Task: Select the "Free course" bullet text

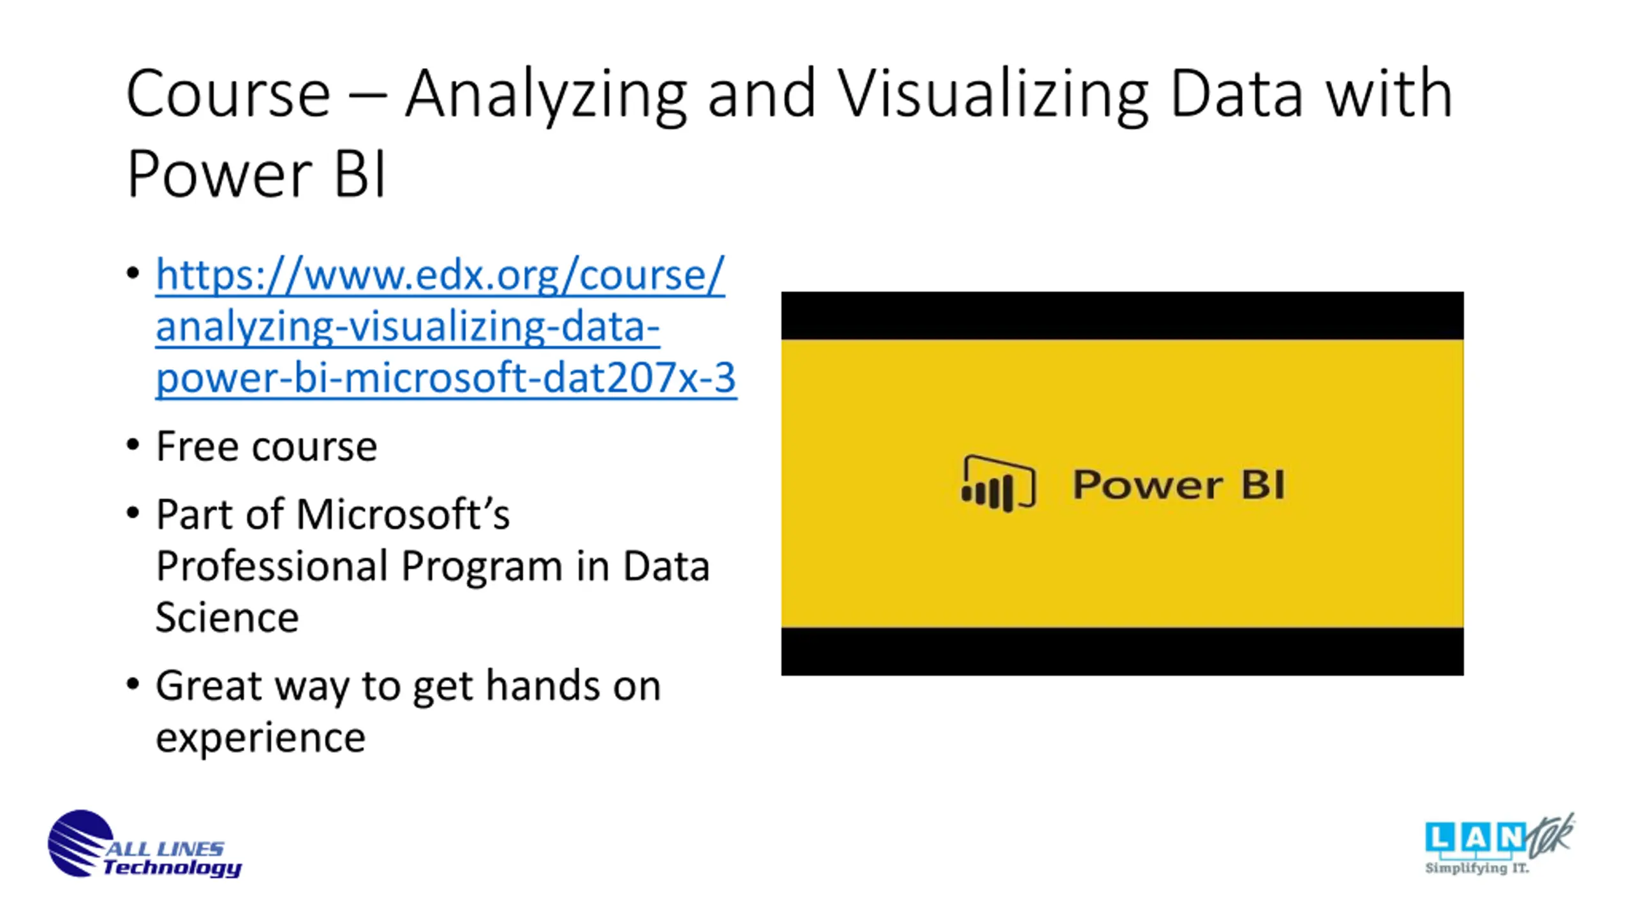Action: (x=267, y=446)
